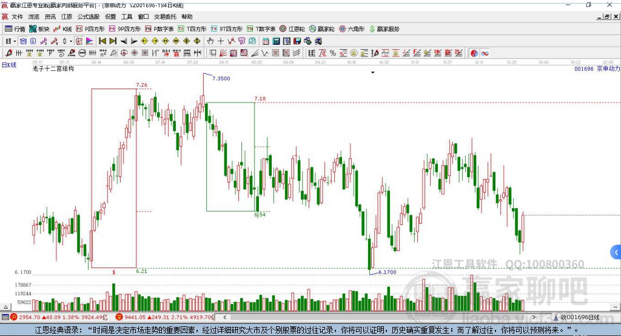The width and height of the screenshot is (621, 336).
Task: Open the 六角形 hexagon tool
Action: pos(352,29)
